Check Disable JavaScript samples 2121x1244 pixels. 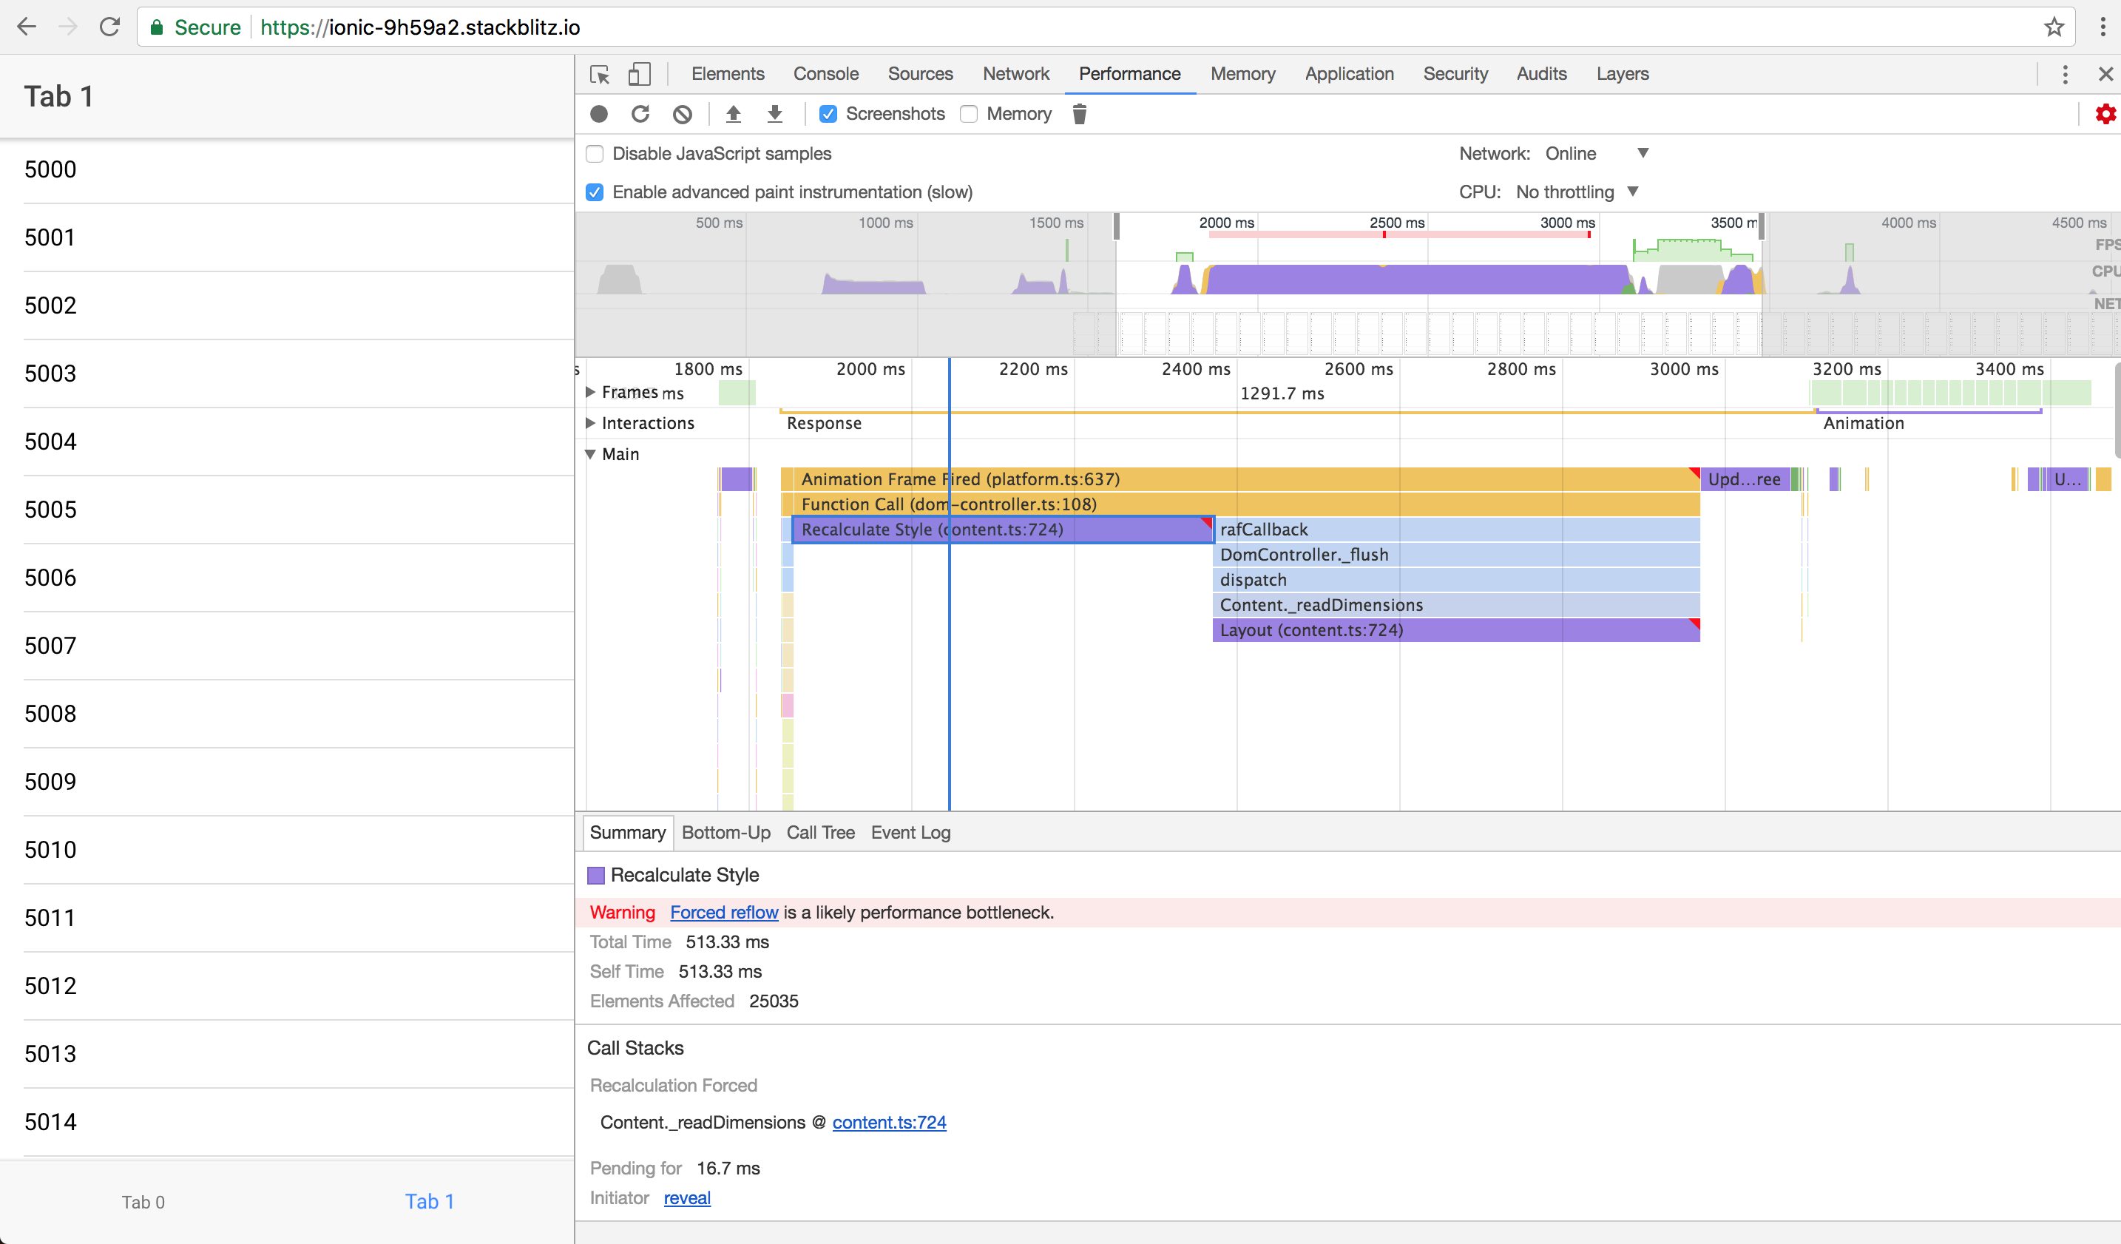(x=595, y=153)
